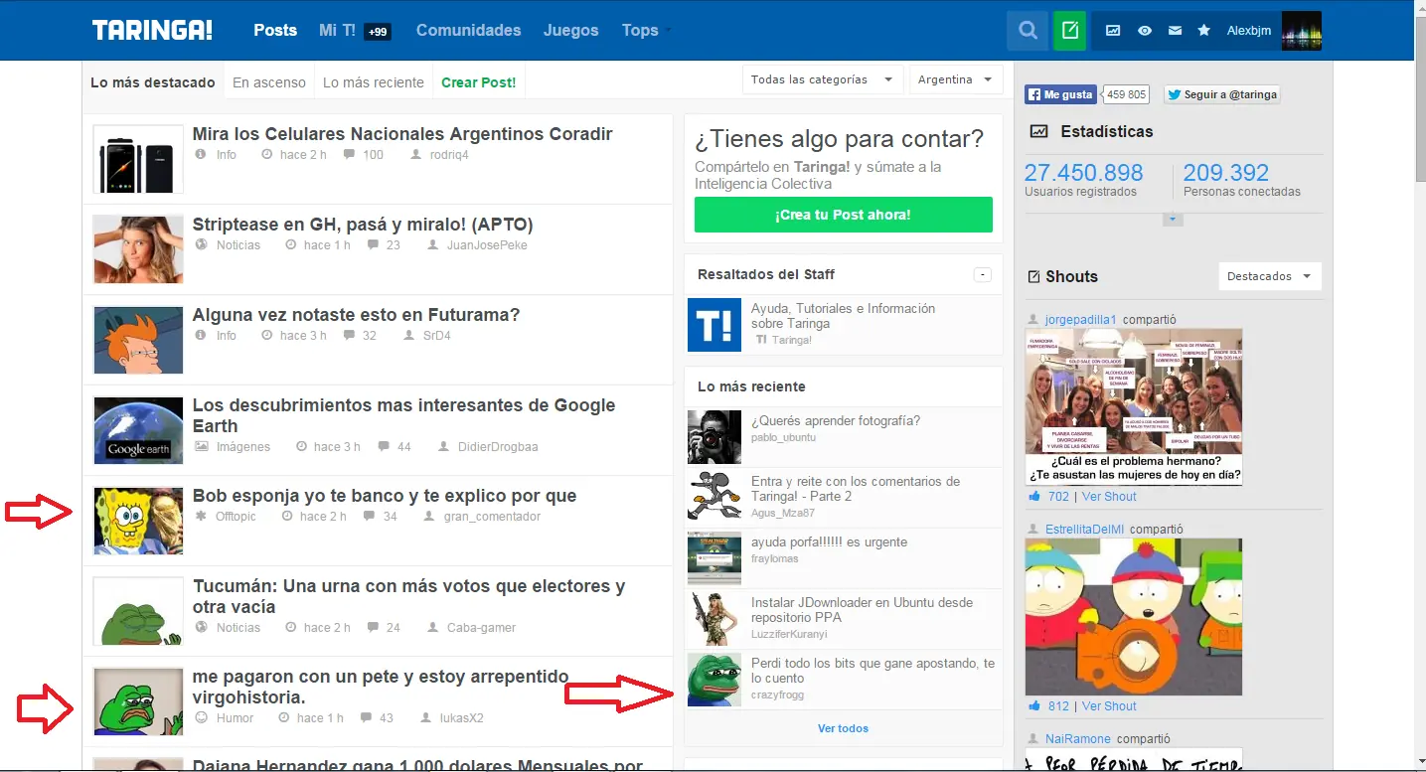Screen dimensions: 1426x772
Task: Collapse the Resaltados del Staff box
Action: pyautogui.click(x=983, y=274)
